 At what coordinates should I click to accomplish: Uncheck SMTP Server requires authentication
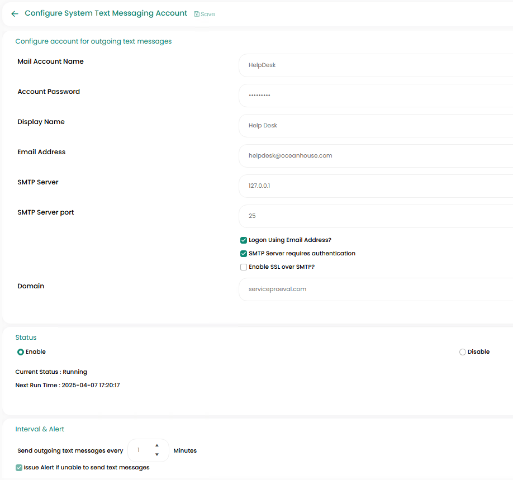coord(244,254)
